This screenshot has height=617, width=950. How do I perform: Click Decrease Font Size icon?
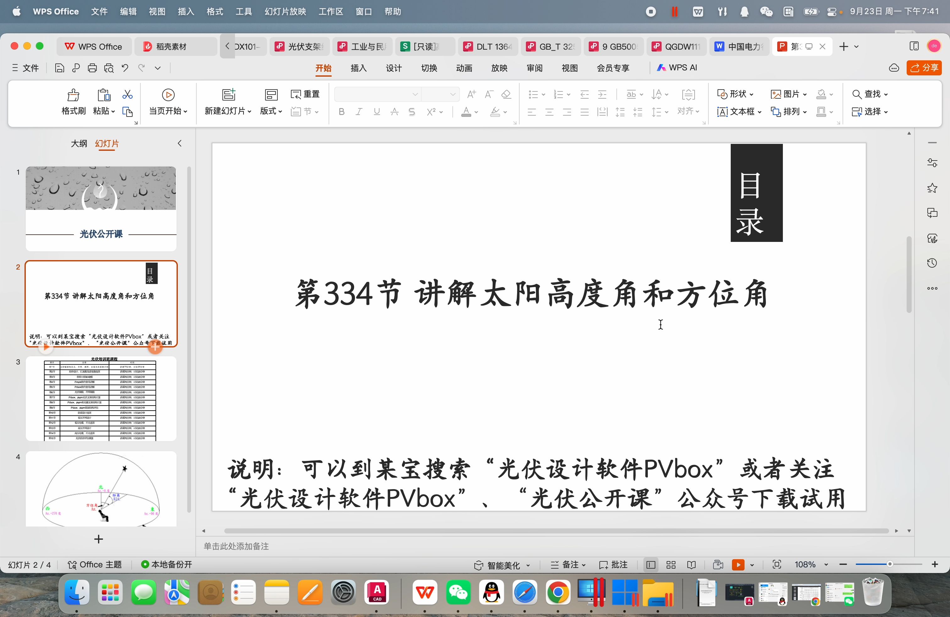489,94
